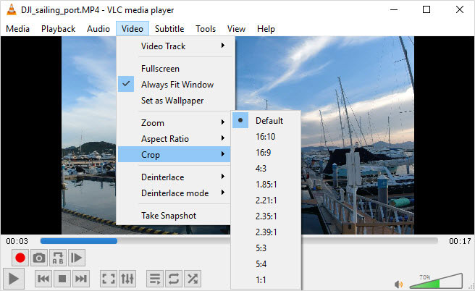This screenshot has height=291, width=475.
Task: Choose the Default crop option
Action: click(269, 121)
